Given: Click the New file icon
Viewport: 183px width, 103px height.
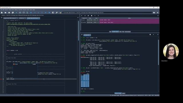Looking at the screenshot, I should [2, 13].
